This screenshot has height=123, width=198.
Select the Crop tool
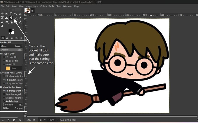(x=20, y=14)
